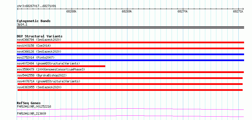Open the nsv1003158 (Coe2014) variant label
This screenshot has height=120, width=252.
pos(34,46)
